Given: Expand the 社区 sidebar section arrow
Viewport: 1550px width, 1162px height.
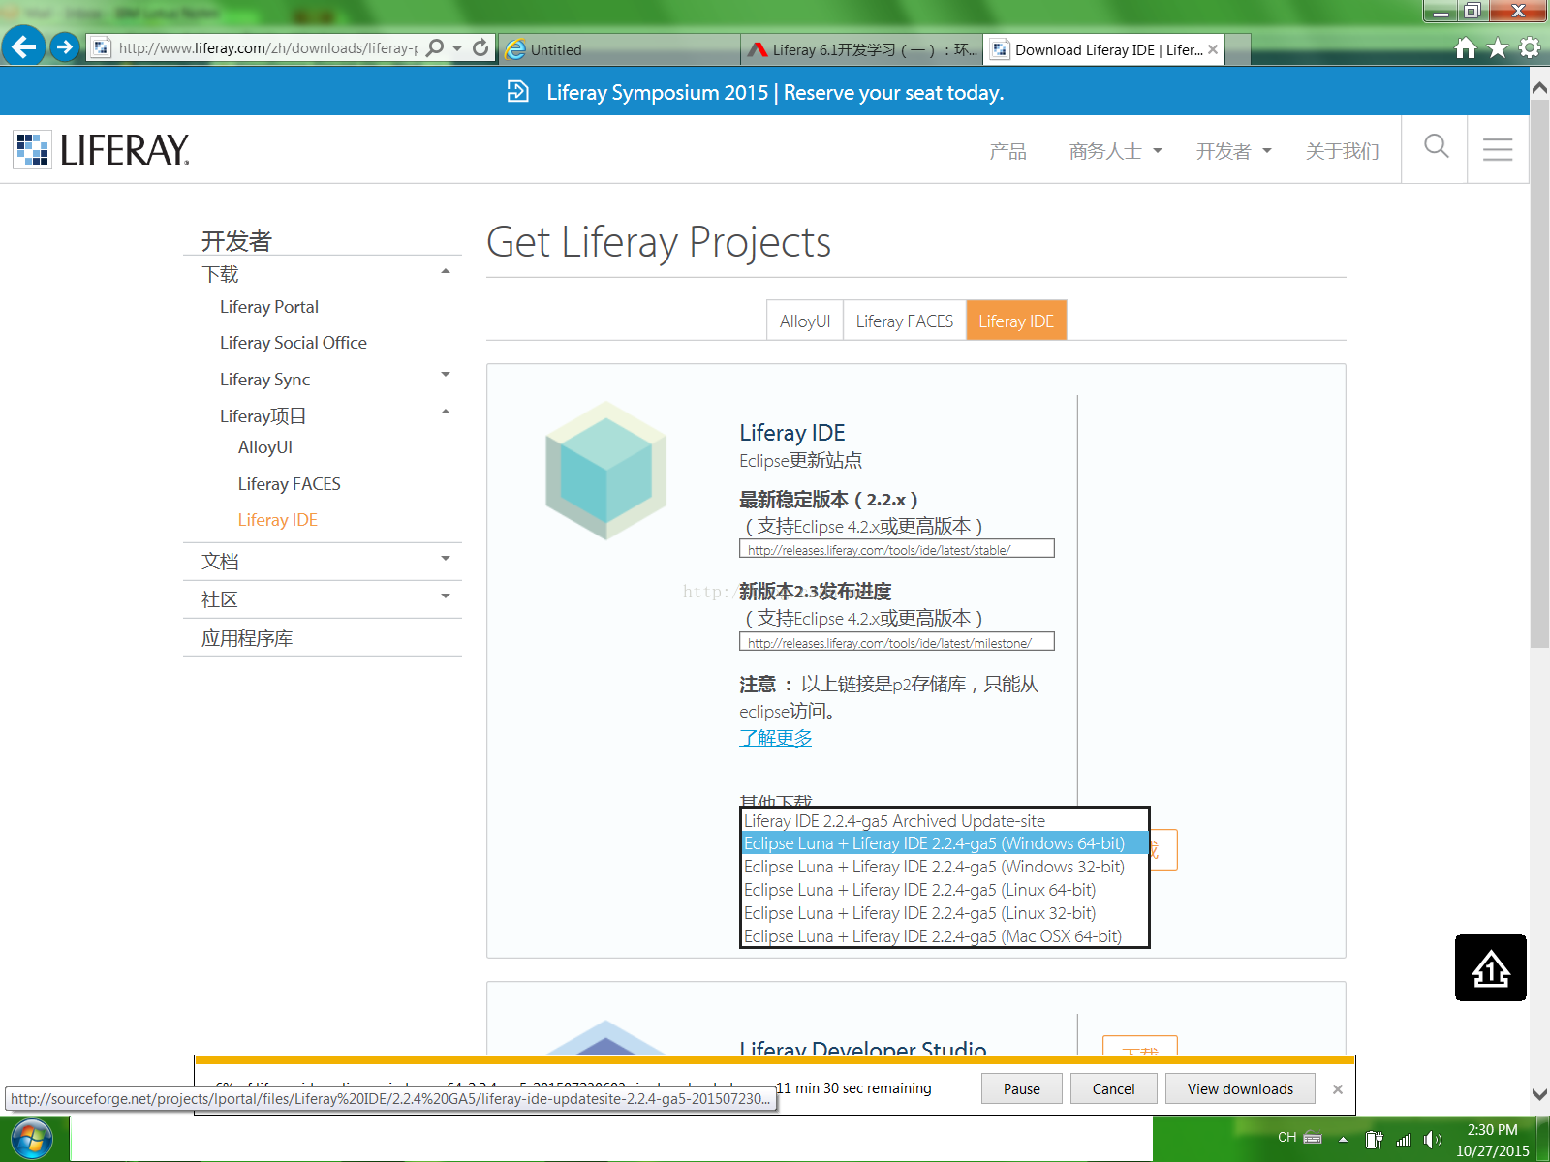Looking at the screenshot, I should pyautogui.click(x=446, y=596).
